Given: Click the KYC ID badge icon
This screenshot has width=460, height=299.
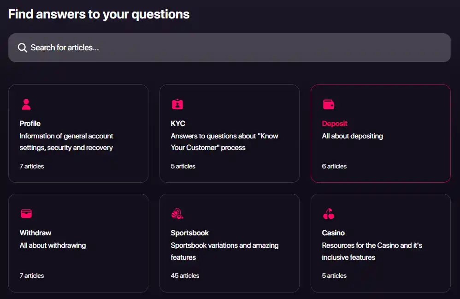Looking at the screenshot, I should (x=177, y=104).
